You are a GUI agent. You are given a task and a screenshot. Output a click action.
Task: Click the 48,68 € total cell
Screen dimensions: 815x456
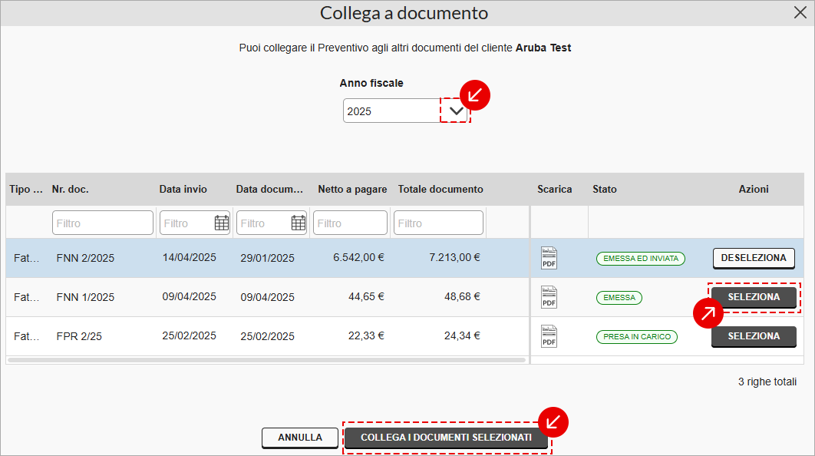tap(462, 296)
